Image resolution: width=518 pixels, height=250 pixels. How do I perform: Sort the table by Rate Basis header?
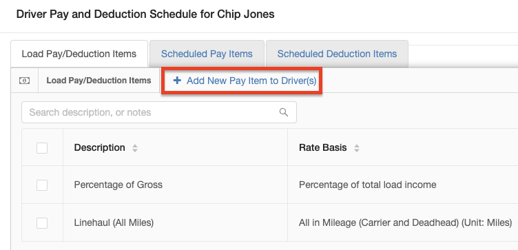coord(323,147)
